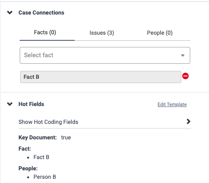This screenshot has height=183, width=209.
Task: Click the Case Connections heading text
Action: tap(41, 13)
